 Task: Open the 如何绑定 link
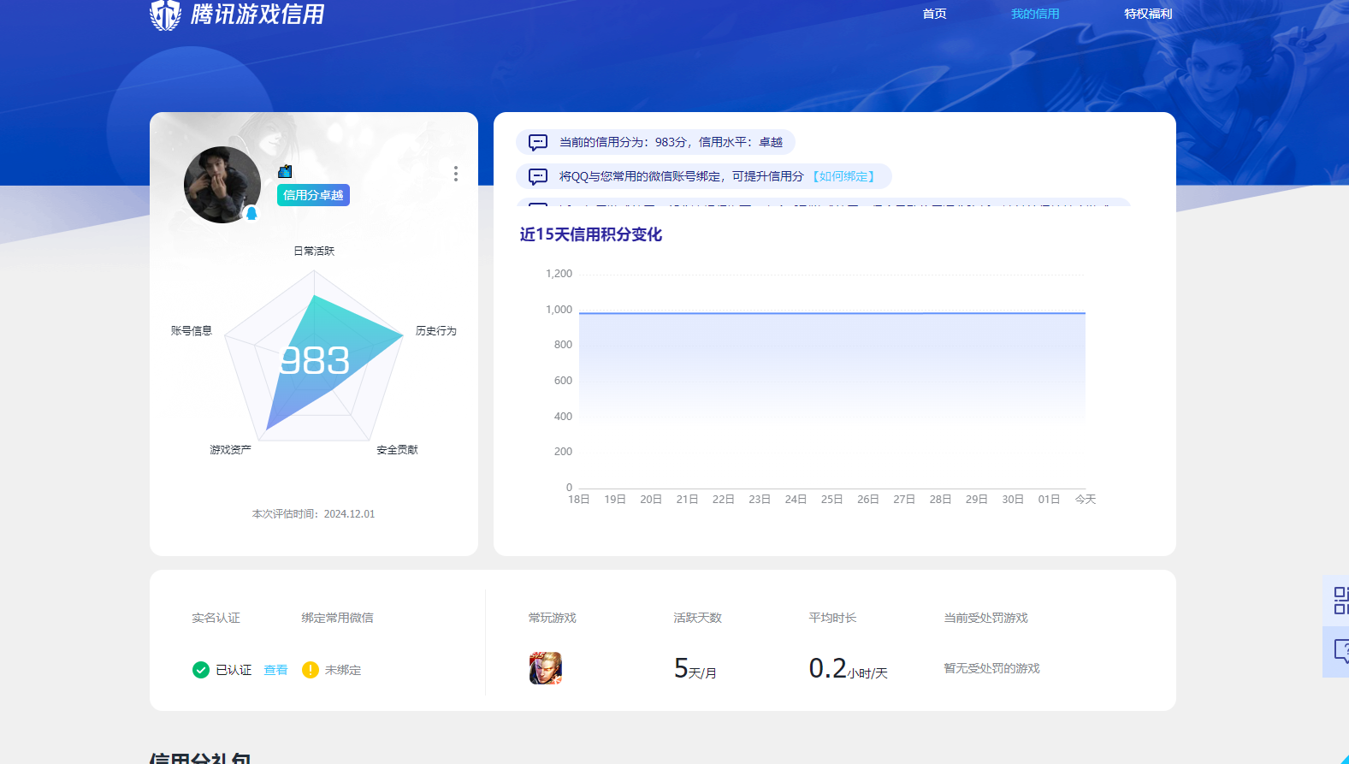(x=843, y=176)
